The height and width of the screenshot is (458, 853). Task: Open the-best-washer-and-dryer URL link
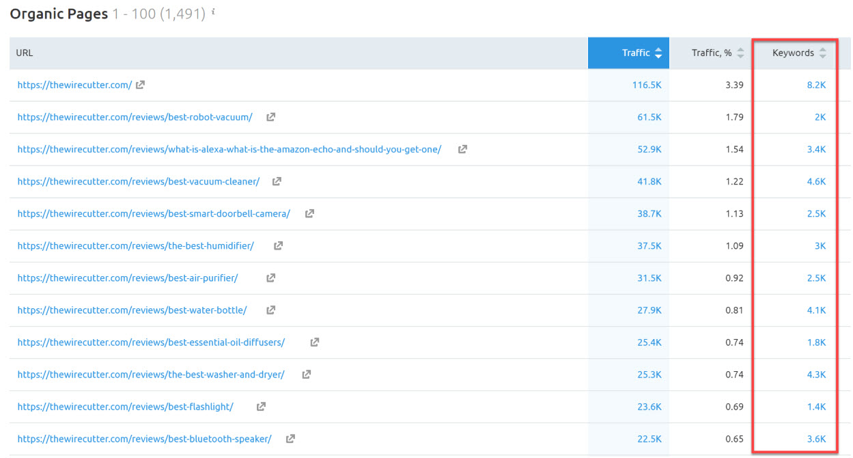click(151, 375)
